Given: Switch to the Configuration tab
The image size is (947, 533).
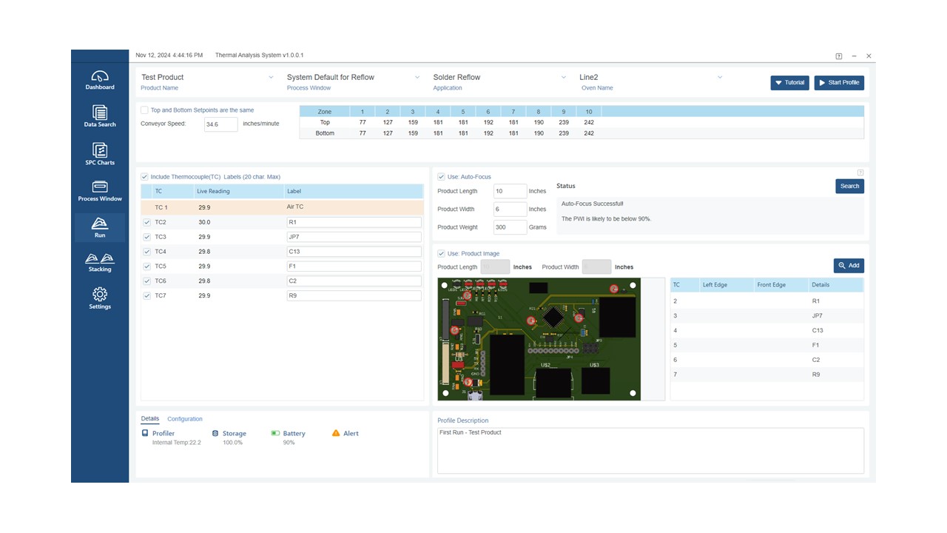Looking at the screenshot, I should point(185,419).
